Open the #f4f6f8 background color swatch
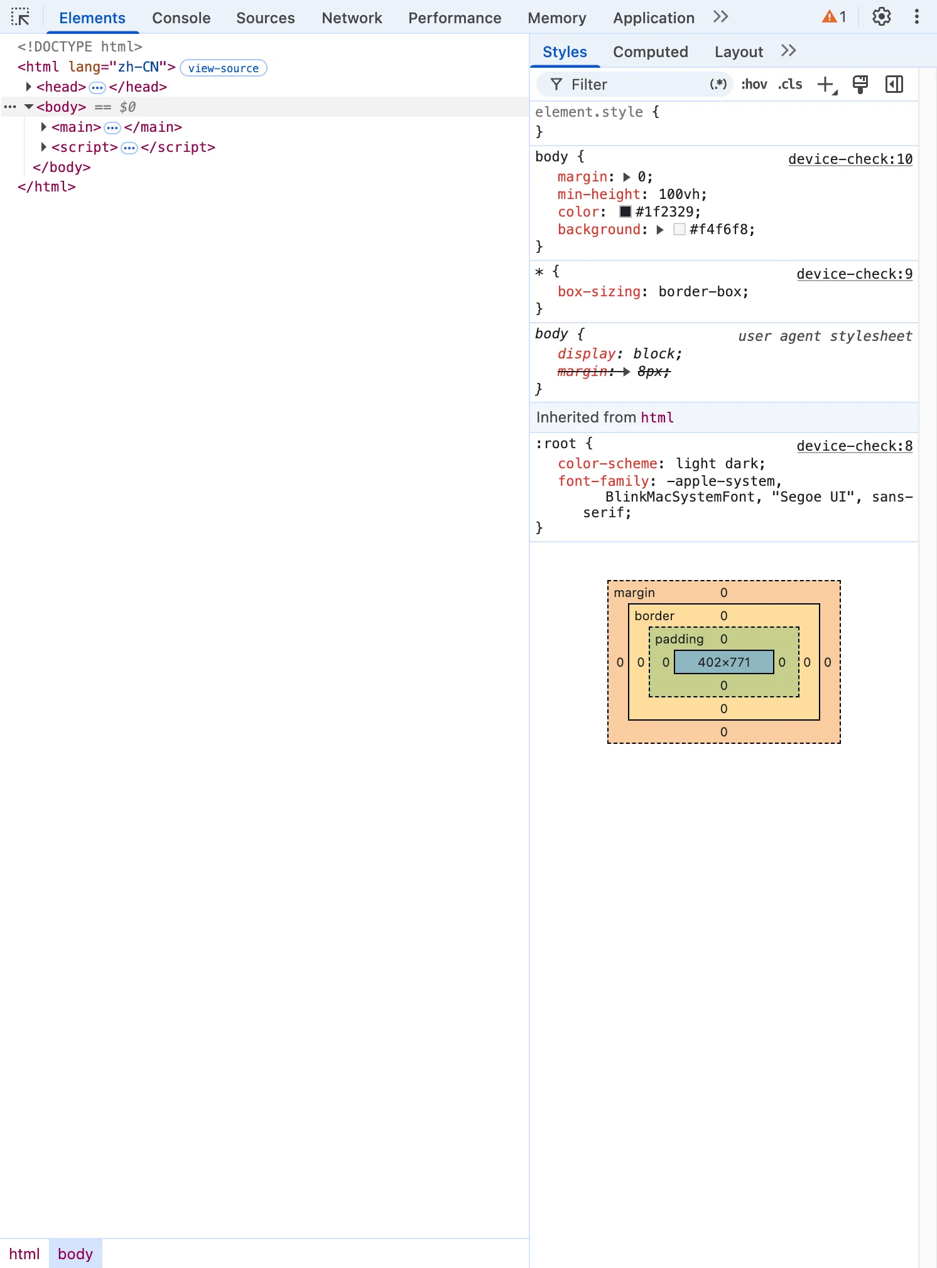Viewport: 937px width, 1268px height. click(679, 229)
